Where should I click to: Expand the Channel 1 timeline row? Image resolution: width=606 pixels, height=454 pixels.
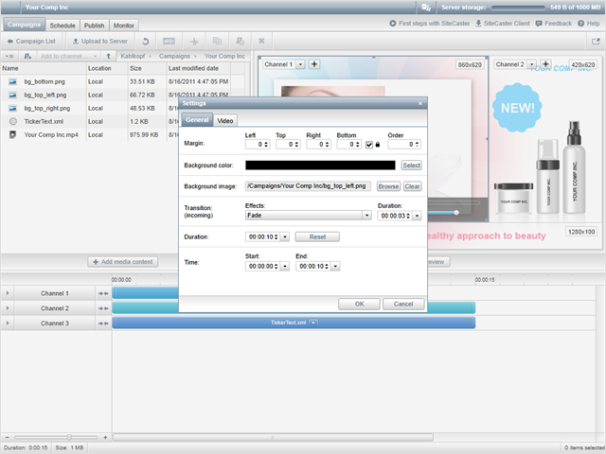[x=7, y=293]
